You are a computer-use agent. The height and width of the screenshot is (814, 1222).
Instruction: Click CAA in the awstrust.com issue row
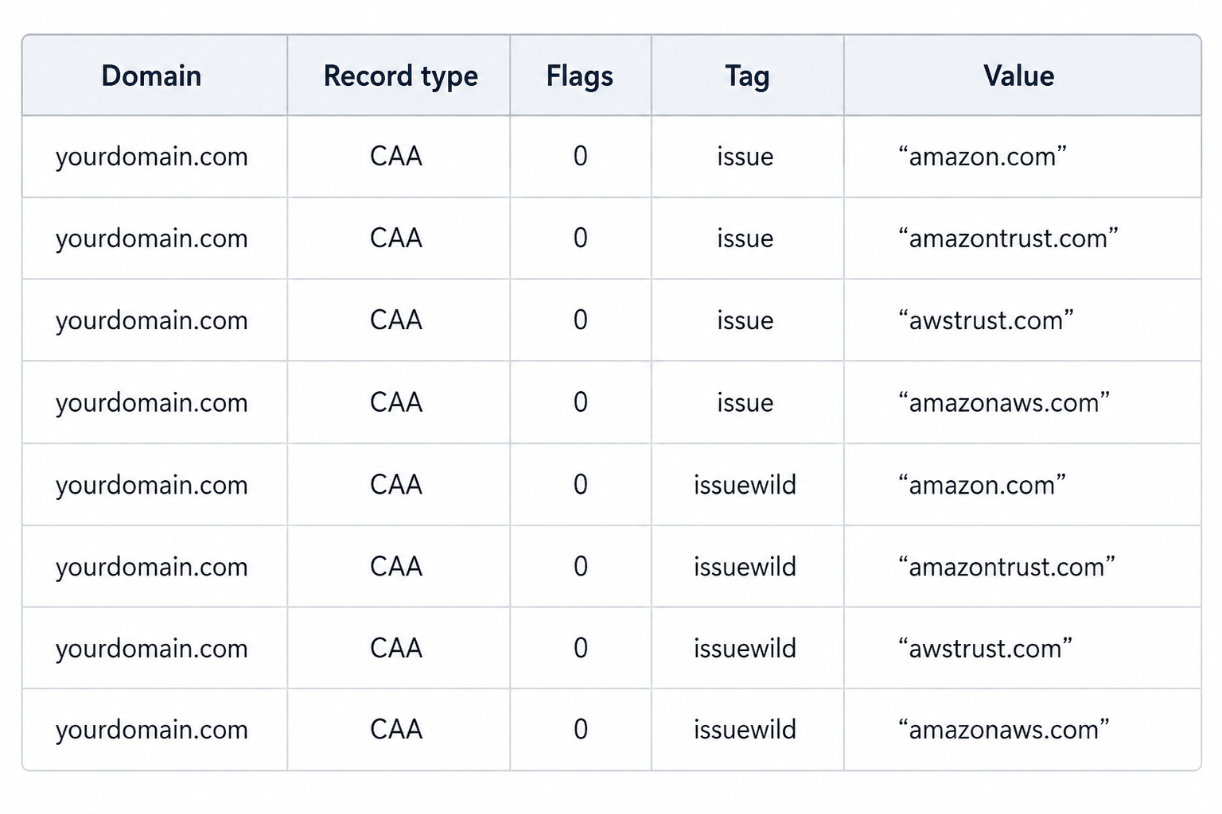[x=396, y=320]
